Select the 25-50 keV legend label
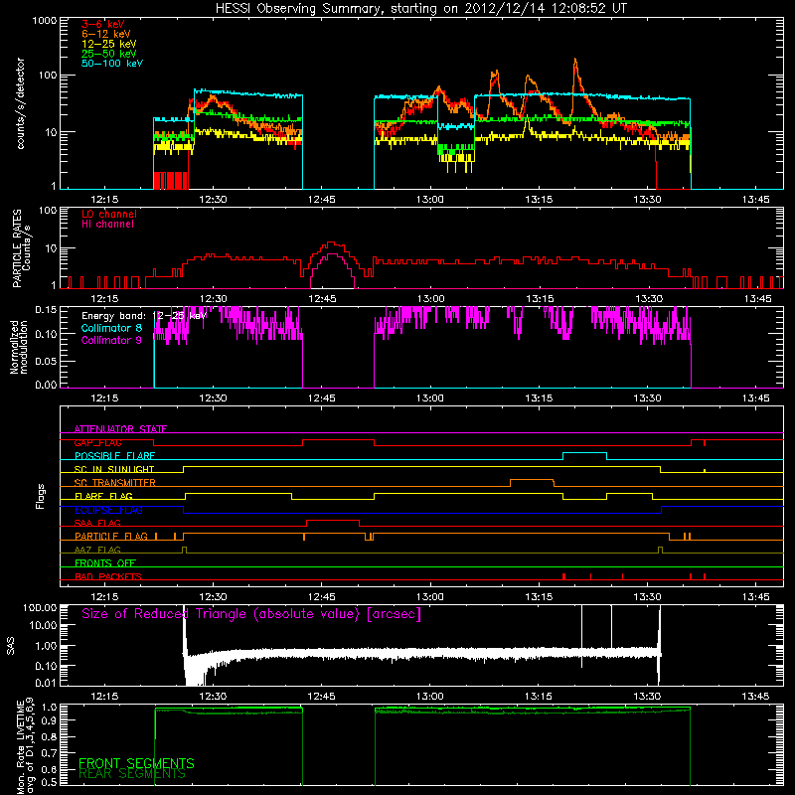Viewport: 795px width, 795px height. pos(109,54)
